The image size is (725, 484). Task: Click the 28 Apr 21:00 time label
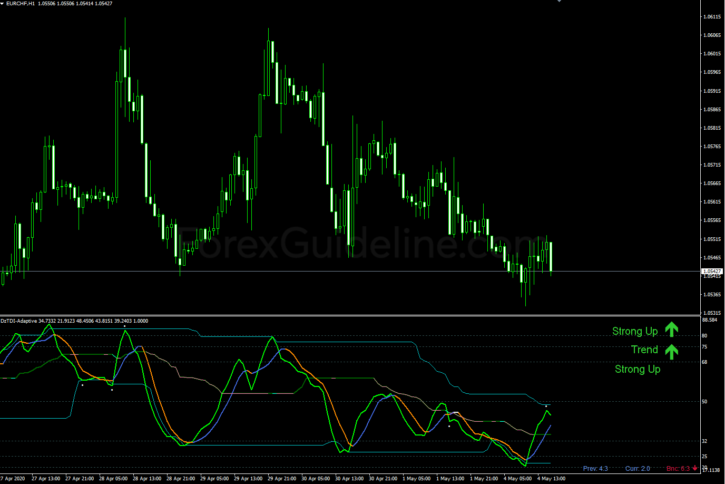[x=181, y=479]
